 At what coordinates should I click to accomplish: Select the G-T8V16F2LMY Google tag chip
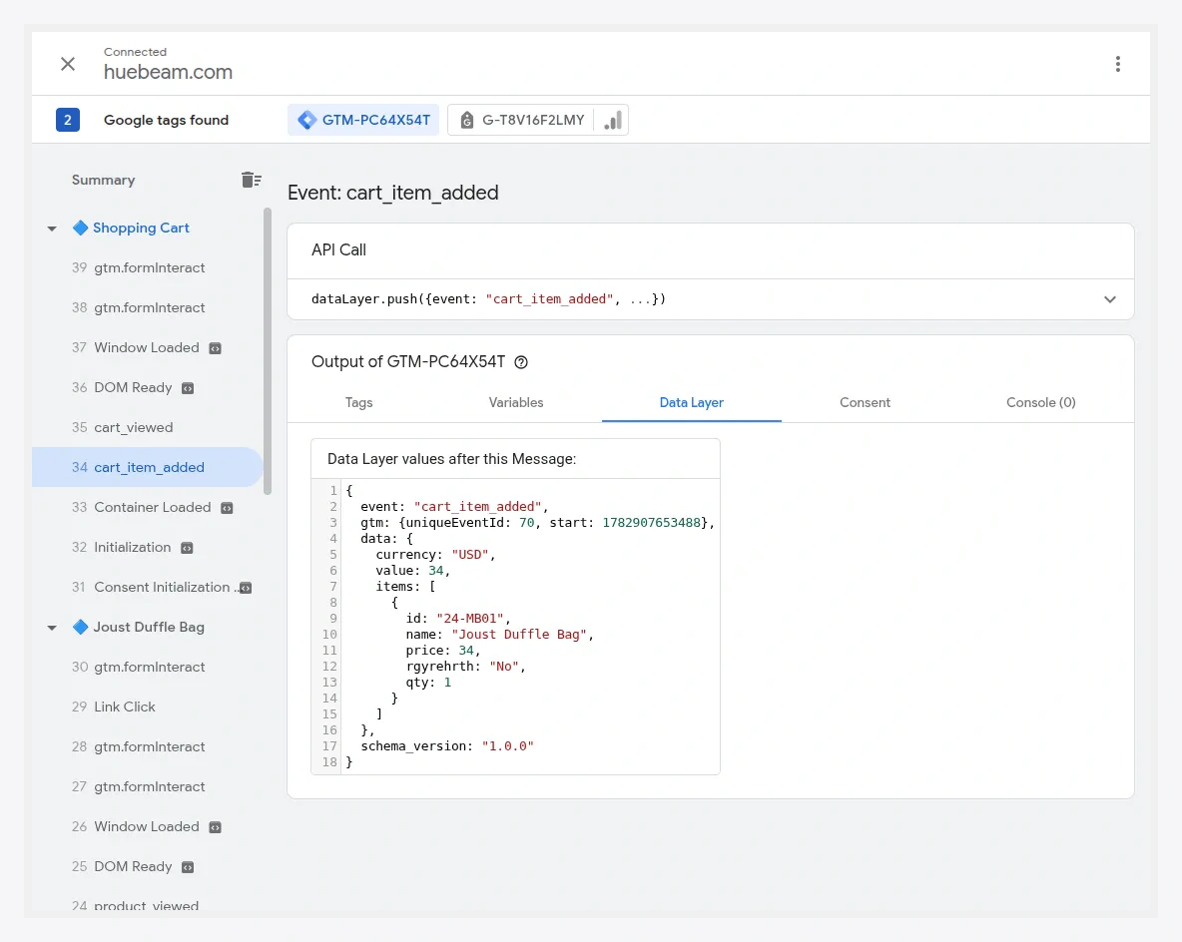tap(521, 120)
